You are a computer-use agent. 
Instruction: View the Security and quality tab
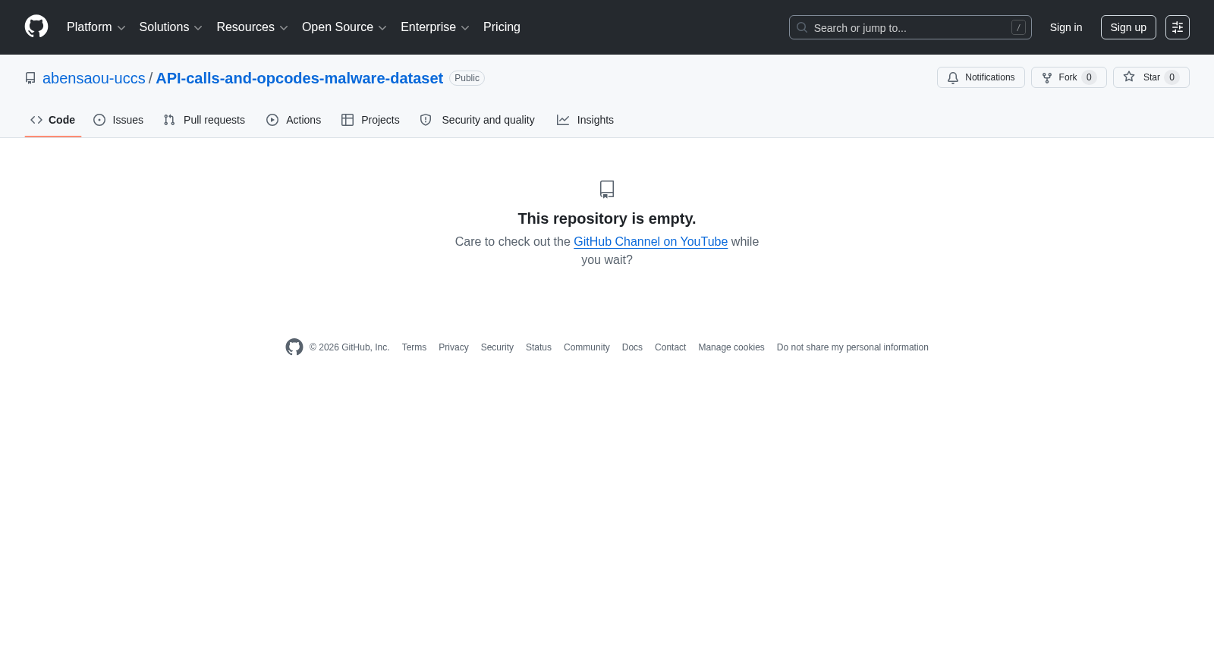[477, 120]
